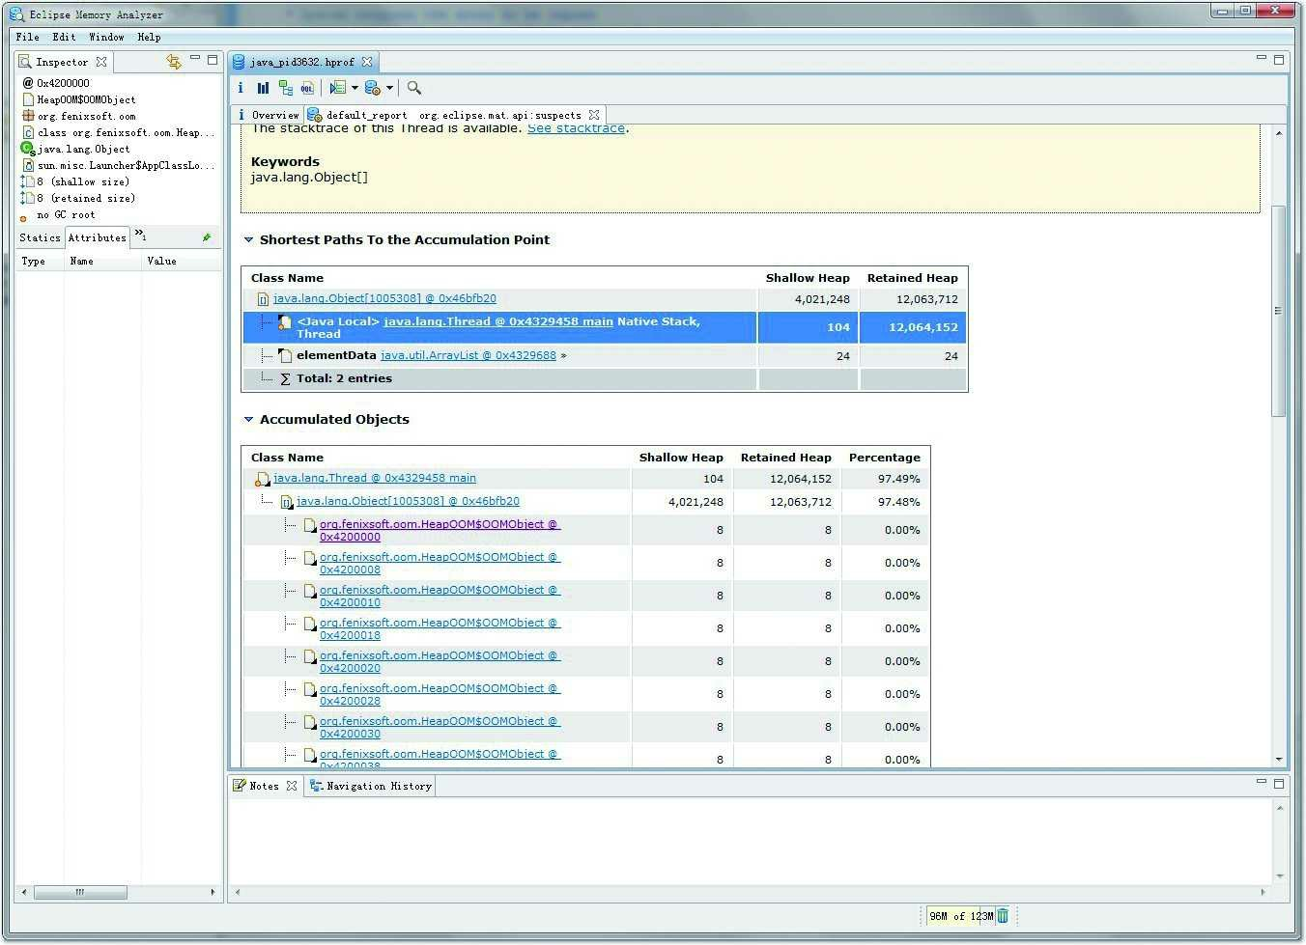This screenshot has width=1306, height=945.
Task: Click the garbage collector trash icon
Action: 1003,916
